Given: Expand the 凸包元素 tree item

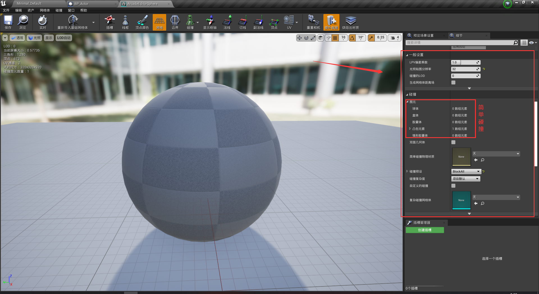Looking at the screenshot, I should [410, 129].
